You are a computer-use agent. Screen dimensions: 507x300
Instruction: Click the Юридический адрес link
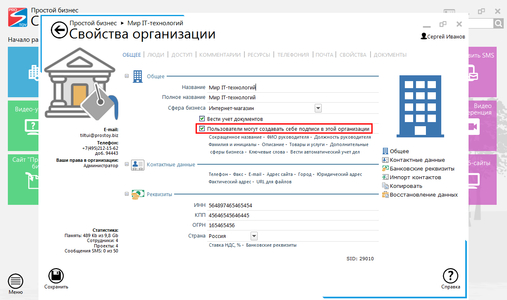pyautogui.click(x=339, y=174)
